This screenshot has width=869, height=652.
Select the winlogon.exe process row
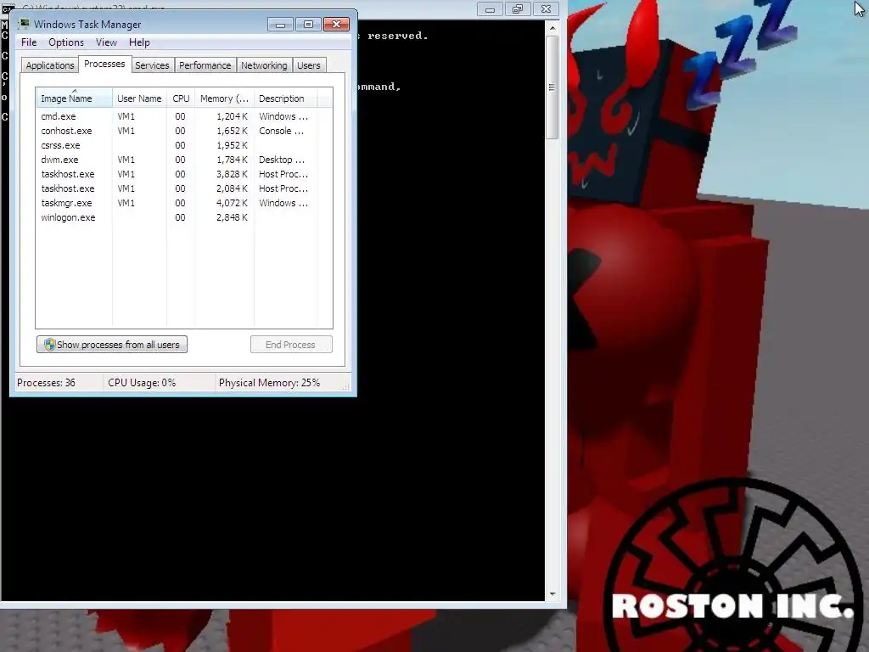(x=184, y=217)
